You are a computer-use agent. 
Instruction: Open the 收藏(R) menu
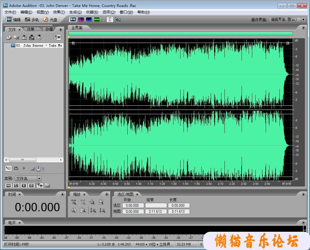click(x=92, y=12)
